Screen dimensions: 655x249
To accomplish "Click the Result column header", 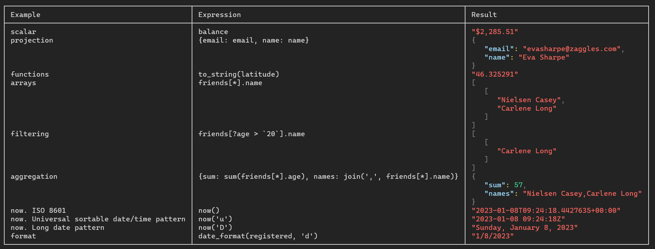I will [484, 15].
